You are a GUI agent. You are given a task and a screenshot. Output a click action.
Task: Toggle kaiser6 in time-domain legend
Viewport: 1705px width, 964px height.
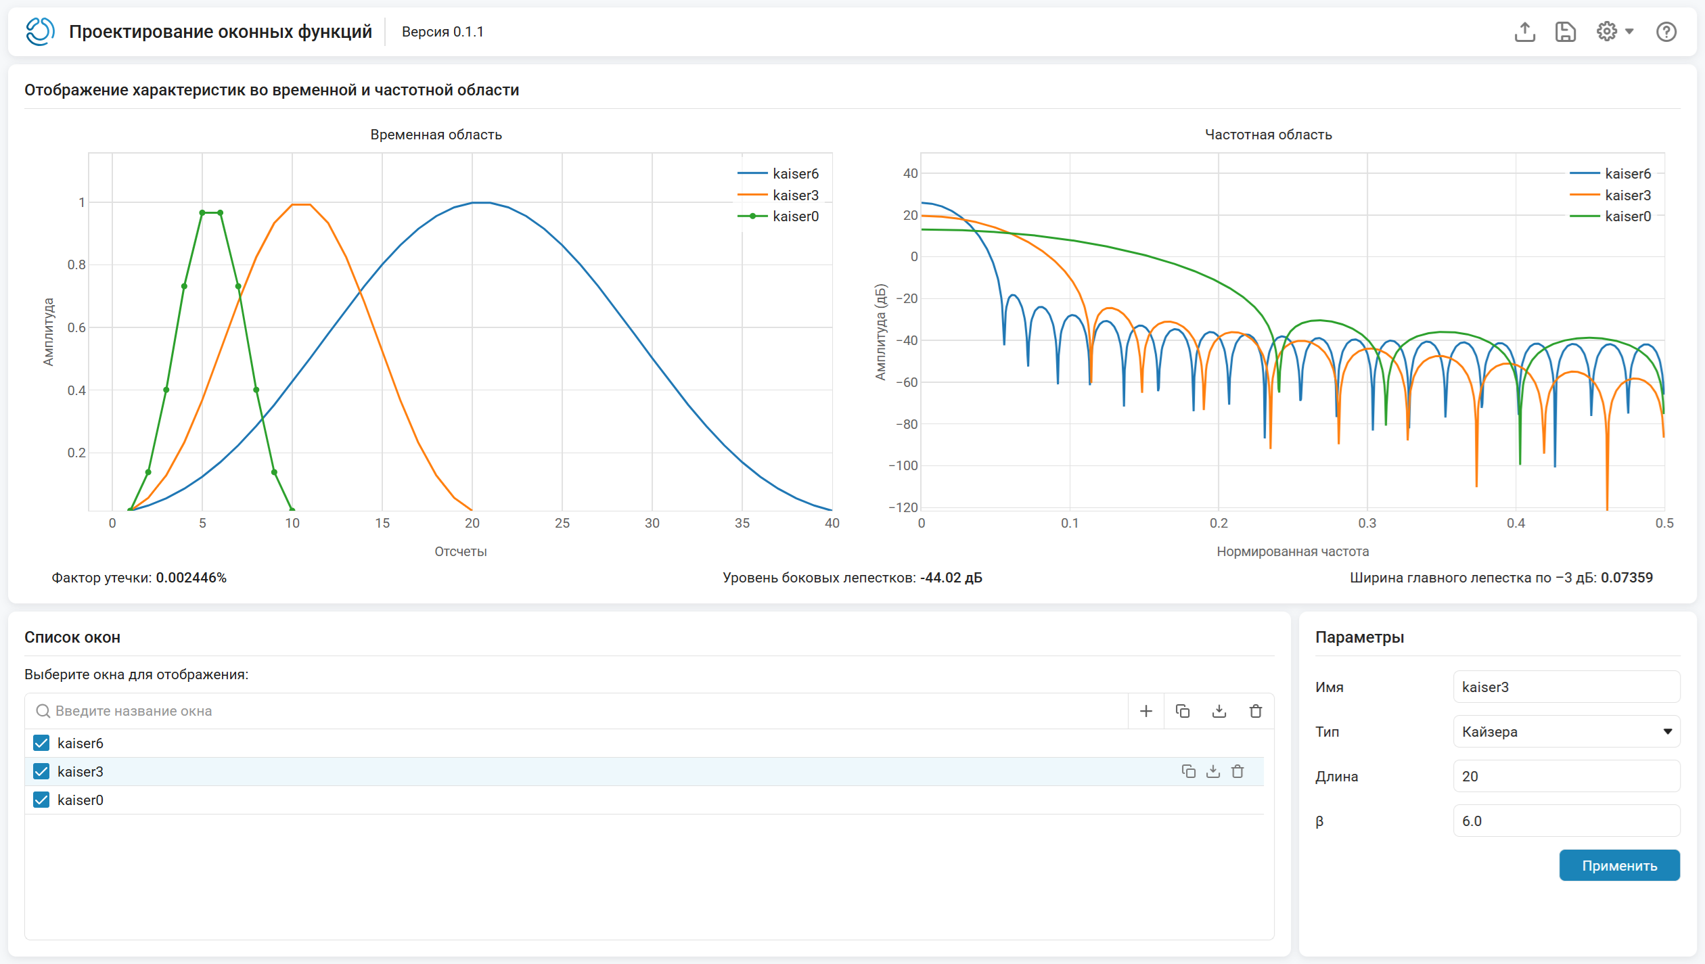point(778,174)
